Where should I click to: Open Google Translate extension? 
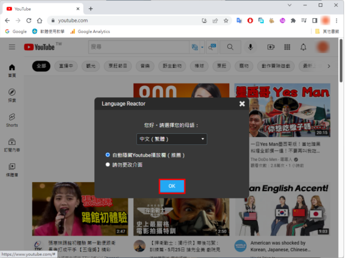[239, 20]
